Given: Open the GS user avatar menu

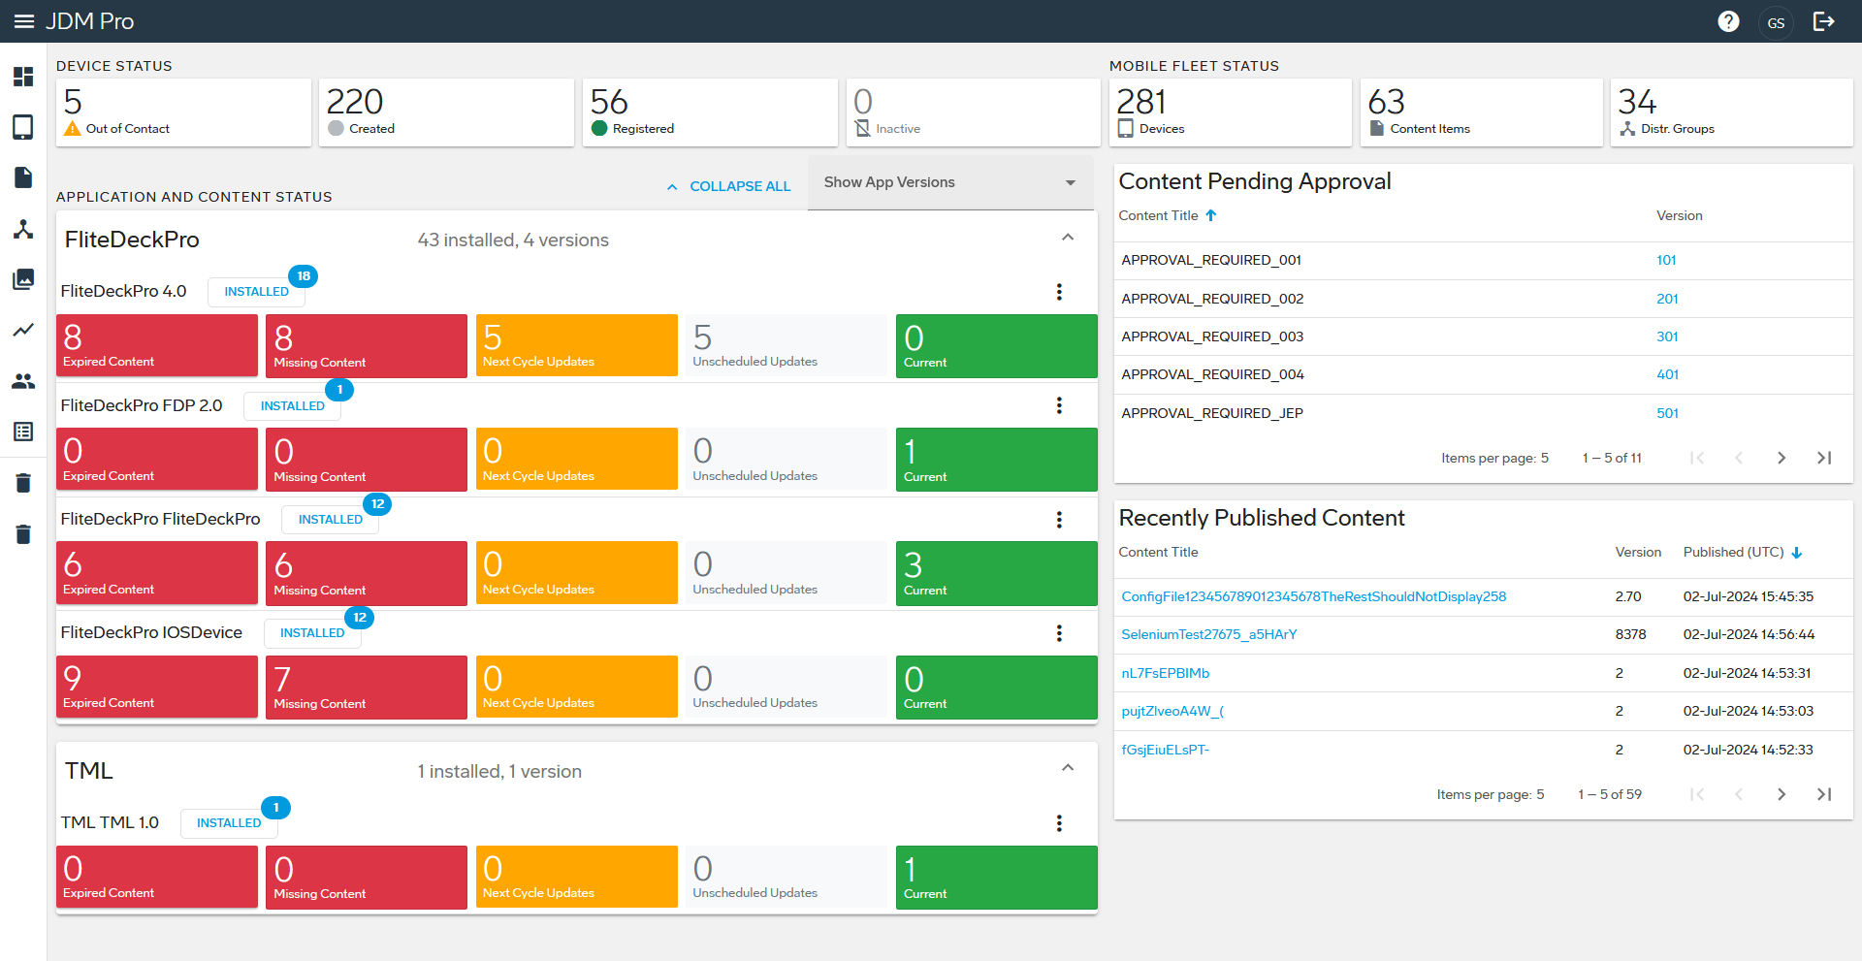Looking at the screenshot, I should 1776,22.
